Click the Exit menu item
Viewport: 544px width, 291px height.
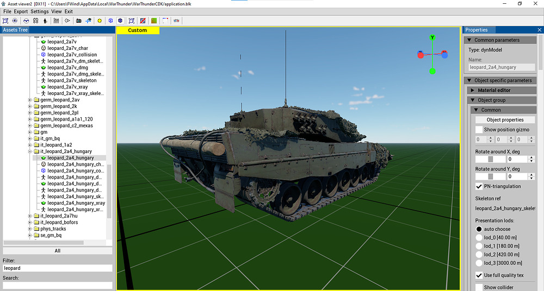(69, 11)
